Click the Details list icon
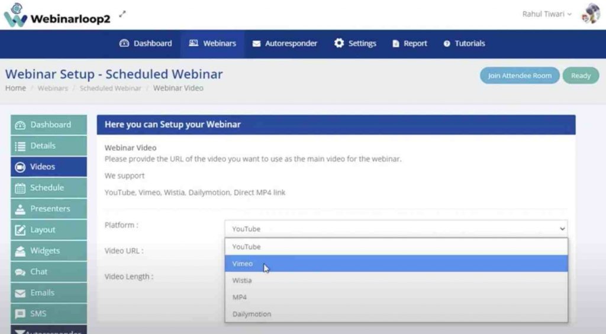The height and width of the screenshot is (334, 606). [20, 146]
